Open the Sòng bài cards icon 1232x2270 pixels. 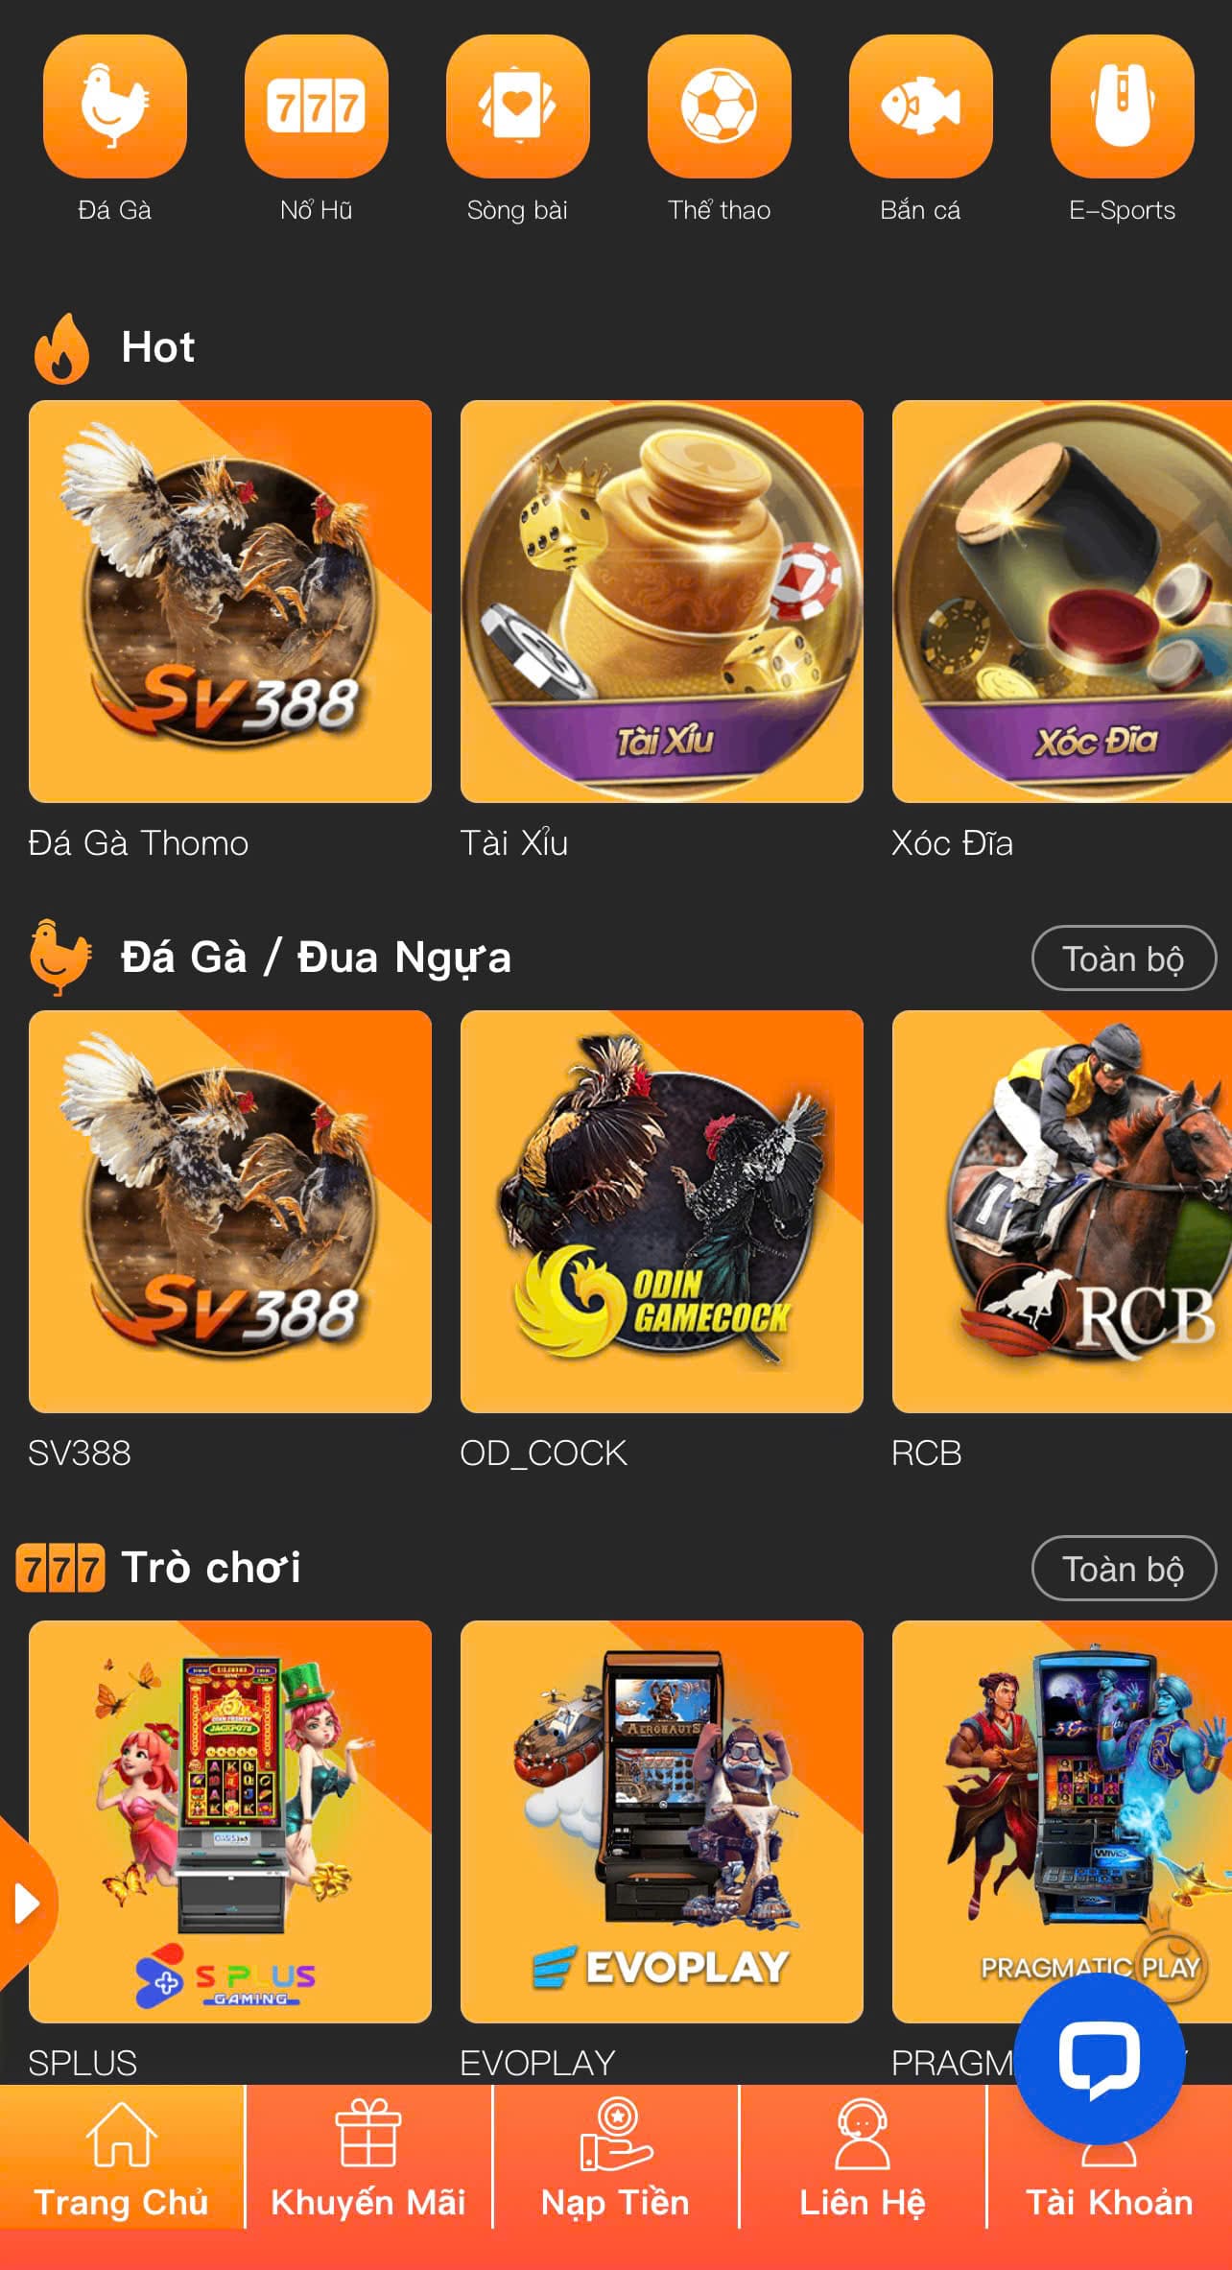(518, 106)
